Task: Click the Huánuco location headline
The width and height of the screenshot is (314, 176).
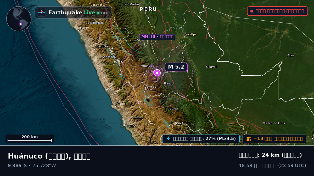Action: pyautogui.click(x=49, y=156)
